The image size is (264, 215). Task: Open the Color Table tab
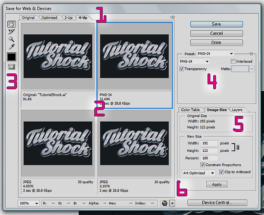click(190, 110)
